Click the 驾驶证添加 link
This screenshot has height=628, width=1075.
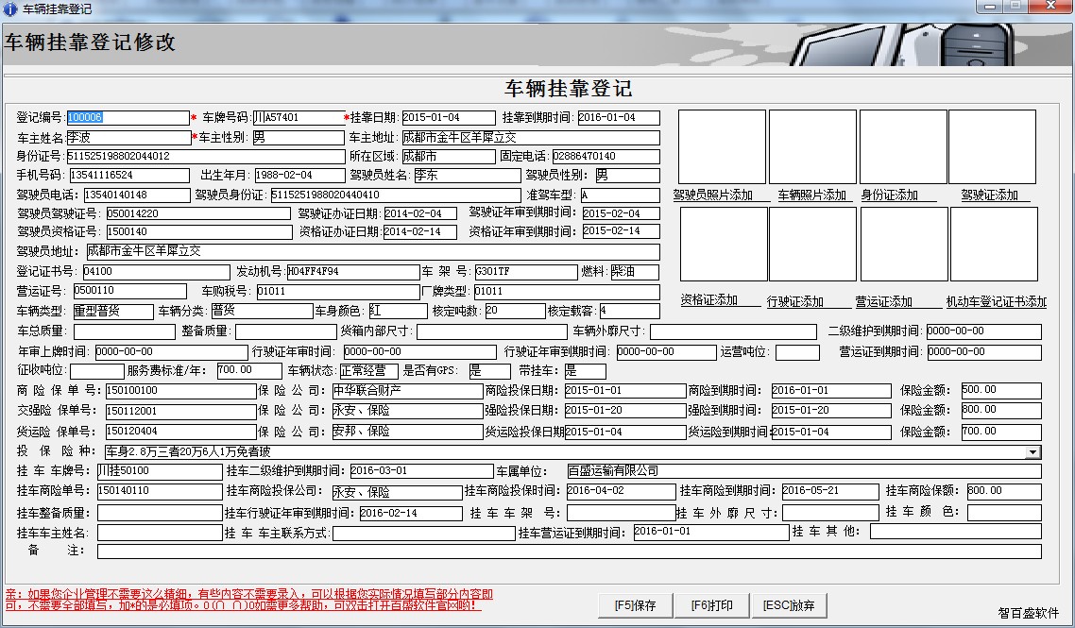(x=989, y=195)
